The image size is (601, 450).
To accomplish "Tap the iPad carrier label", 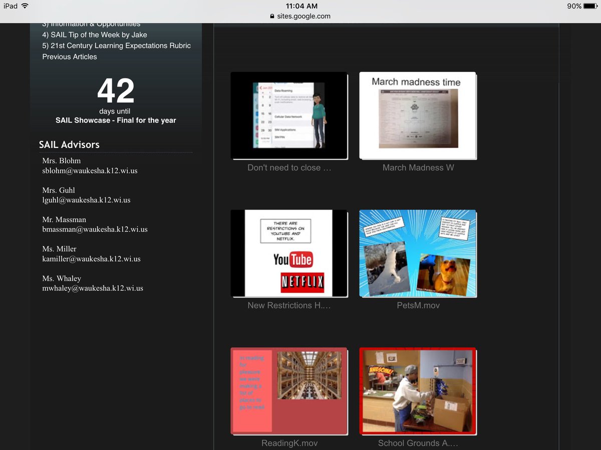I will 11,6.
